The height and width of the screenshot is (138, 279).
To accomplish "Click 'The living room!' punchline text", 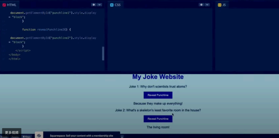I will [x=158, y=127].
